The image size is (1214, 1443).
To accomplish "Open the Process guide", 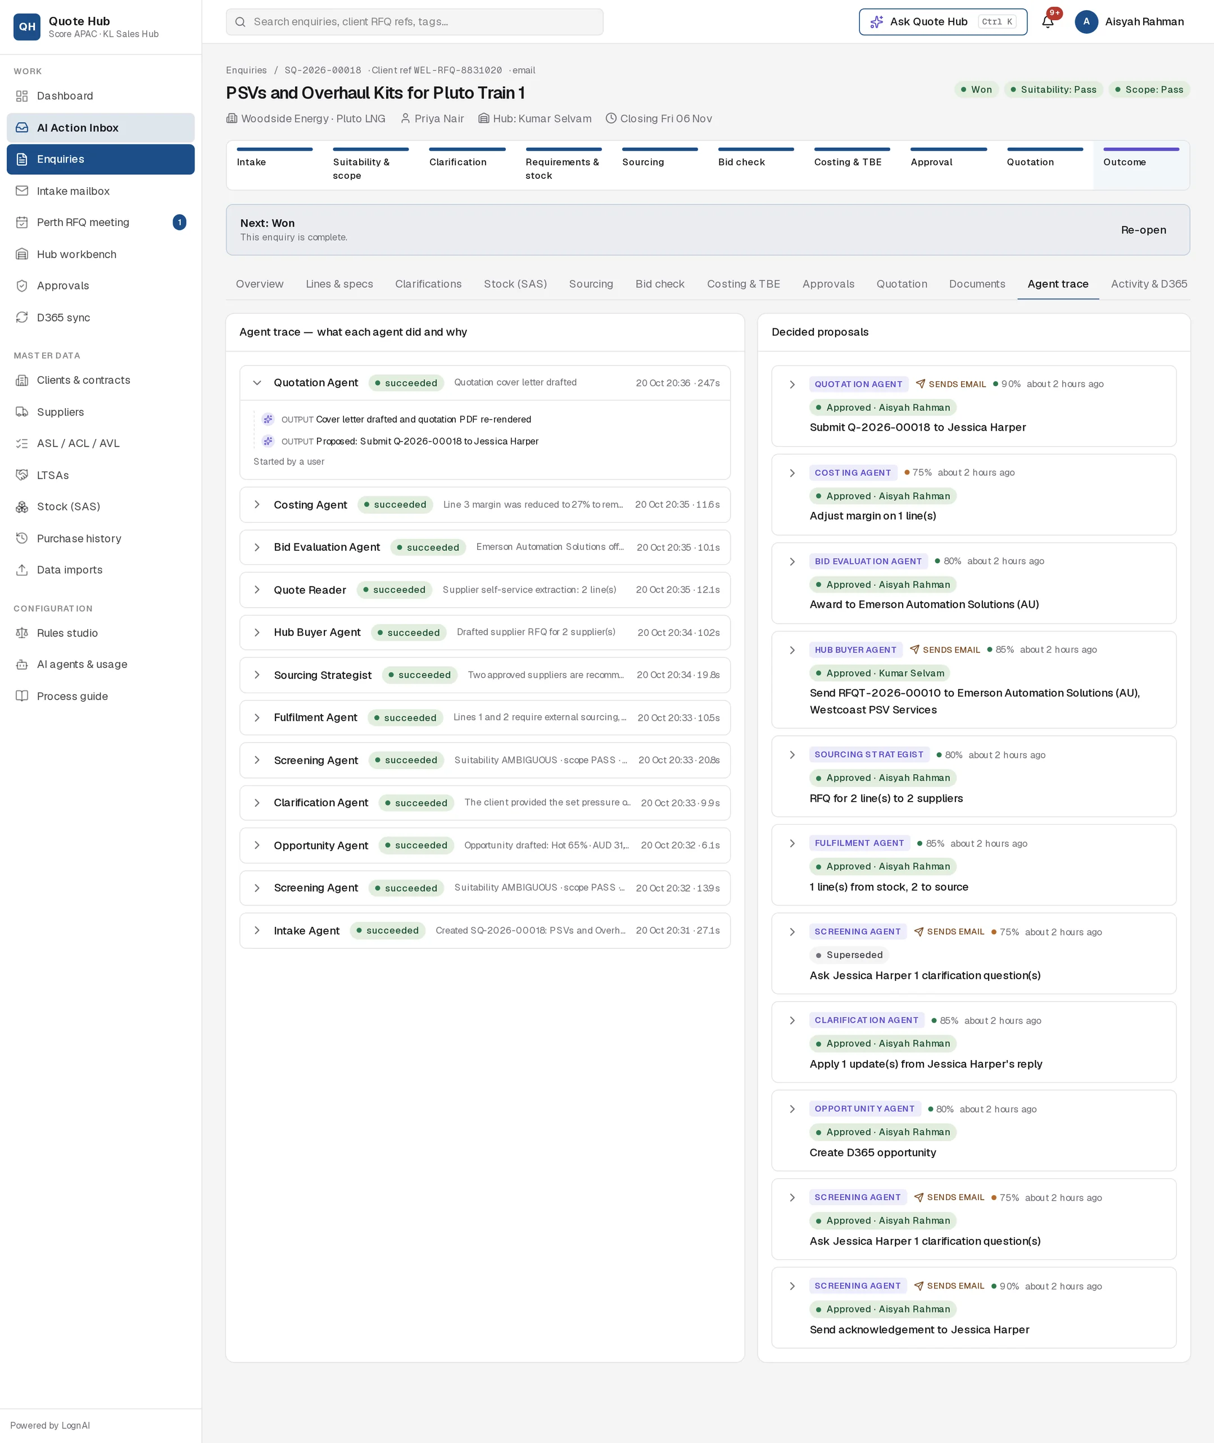I will point(101,696).
